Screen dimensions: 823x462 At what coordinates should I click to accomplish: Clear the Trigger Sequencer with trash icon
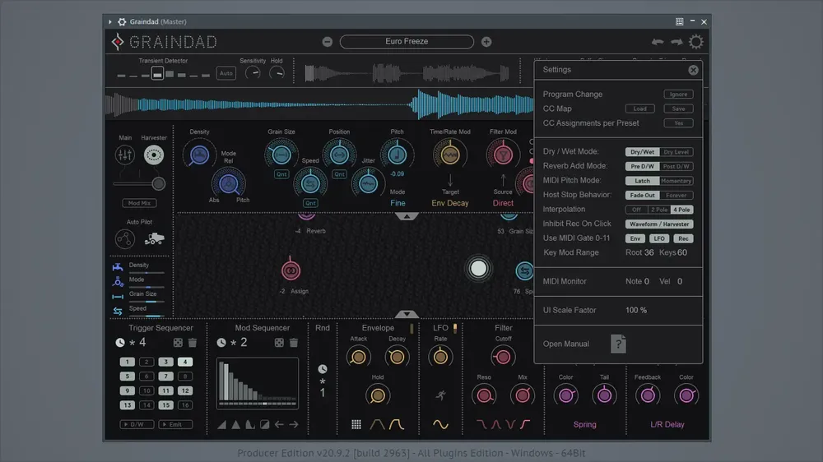tap(193, 343)
